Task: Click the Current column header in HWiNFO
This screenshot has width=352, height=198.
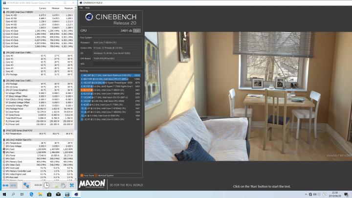Action: coord(41,8)
